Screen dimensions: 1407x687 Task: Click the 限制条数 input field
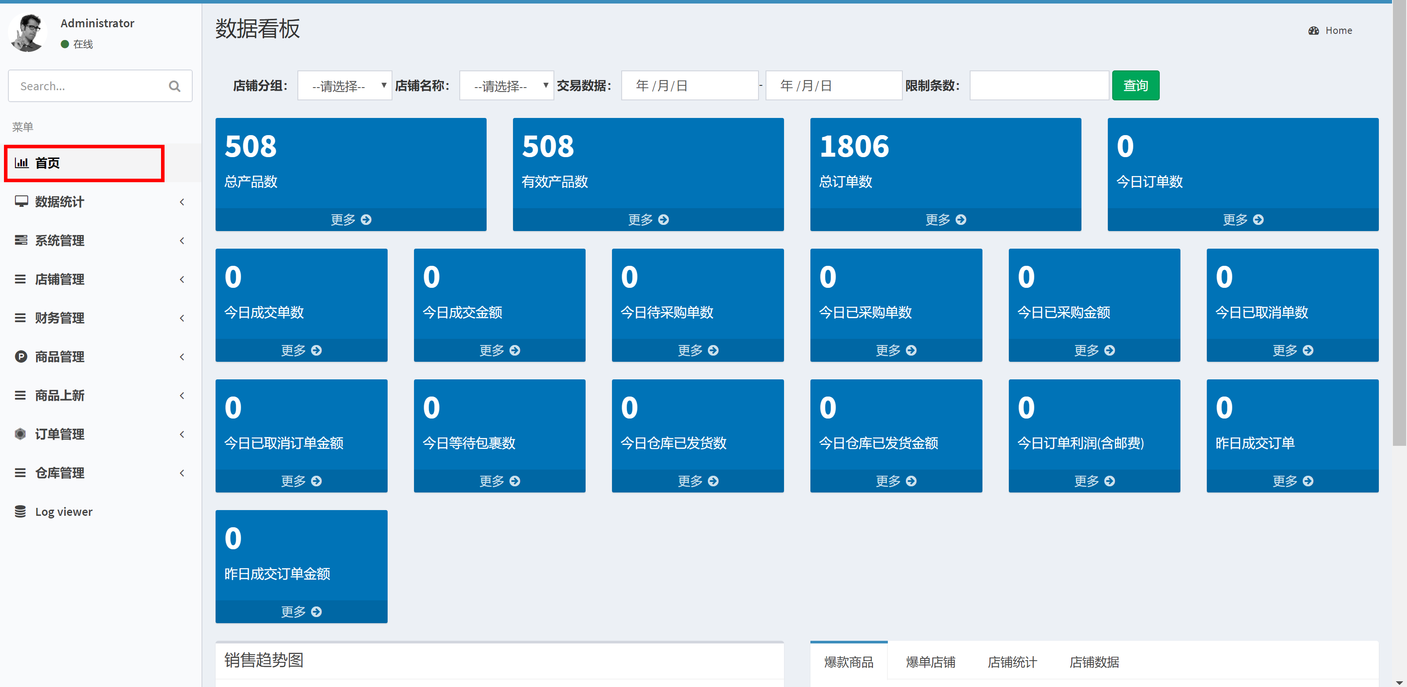point(1039,86)
